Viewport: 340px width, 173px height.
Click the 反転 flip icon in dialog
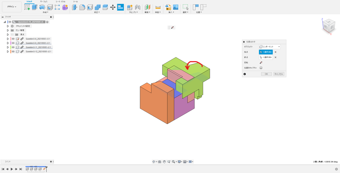point(261,62)
